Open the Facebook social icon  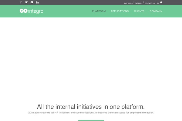21,2
